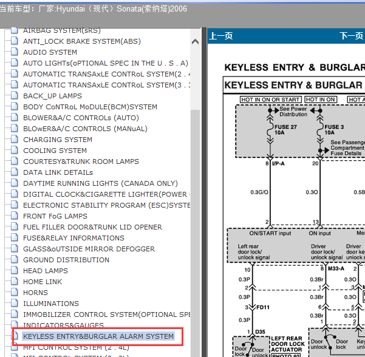The height and width of the screenshot is (357, 365).
Task: Click the page icon beside ILLUMINATIONS
Action: 15,303
